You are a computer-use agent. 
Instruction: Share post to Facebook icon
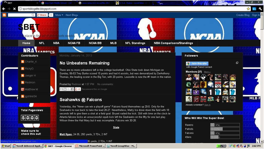[x=72, y=89]
